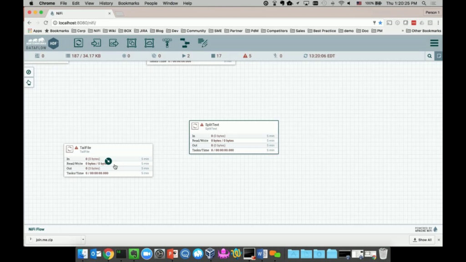Screen dimensions: 466x262
Task: Click the queued 187 / 34.17 KB status
Action: pyautogui.click(x=83, y=56)
